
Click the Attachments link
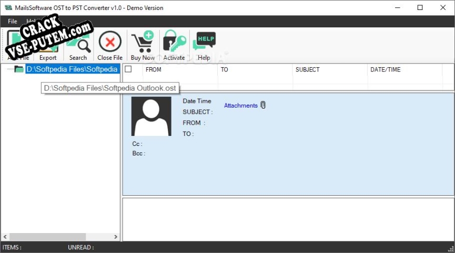click(x=240, y=106)
